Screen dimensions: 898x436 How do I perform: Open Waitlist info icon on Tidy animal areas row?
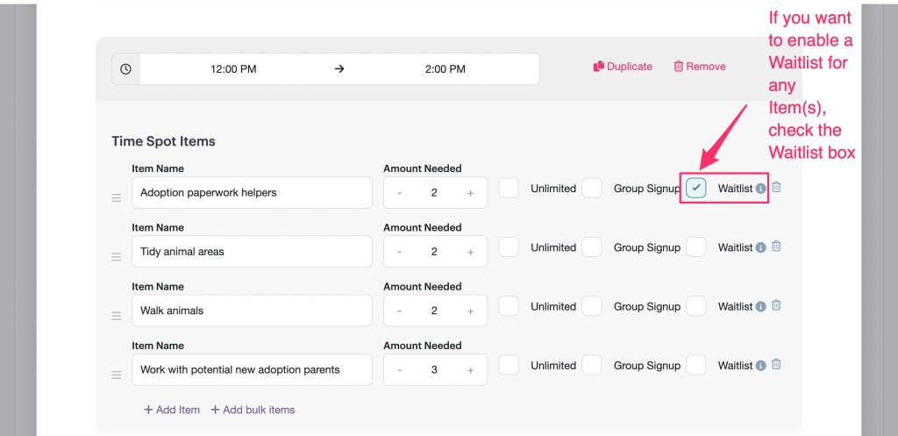760,247
